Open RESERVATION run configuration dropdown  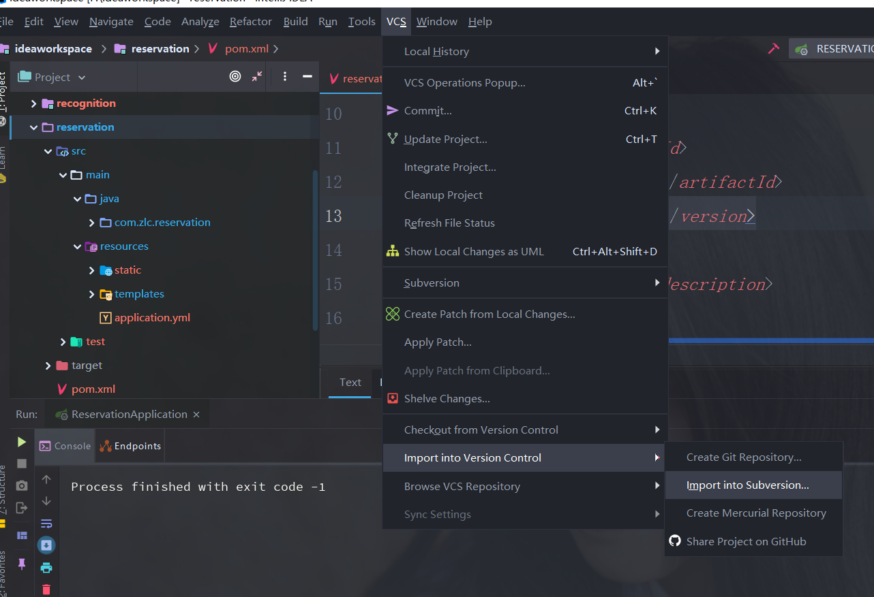(x=832, y=48)
